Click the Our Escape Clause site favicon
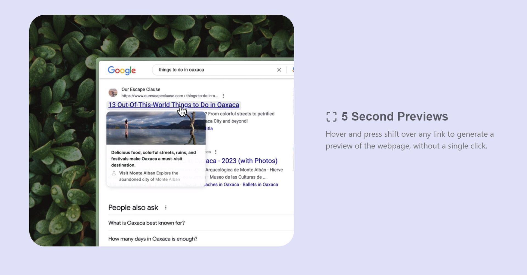Screen dimensions: 527x275 113,92
